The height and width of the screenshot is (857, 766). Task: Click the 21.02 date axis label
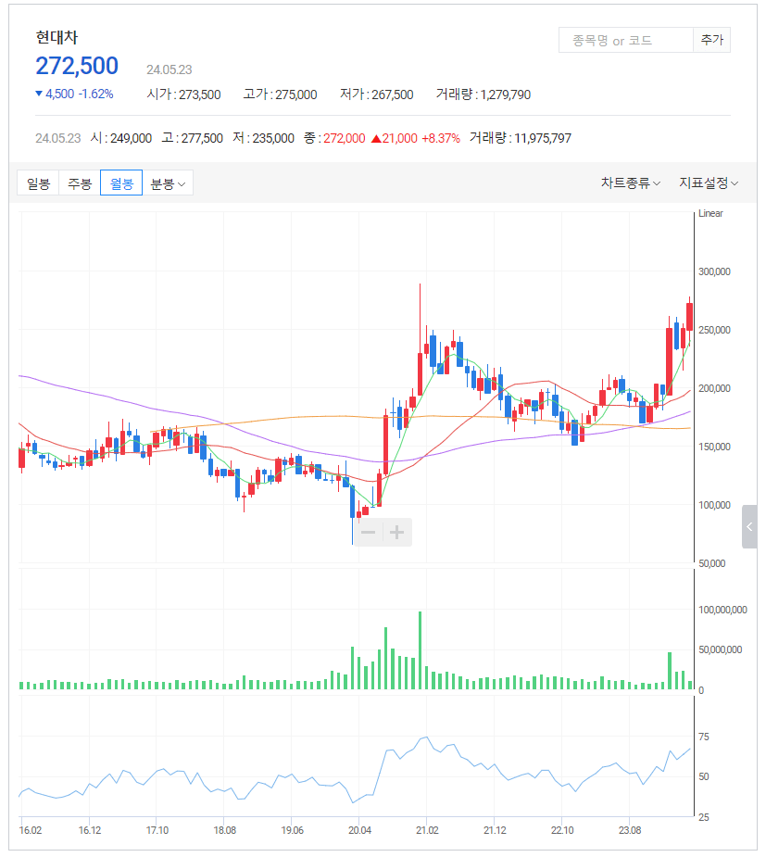tap(427, 830)
